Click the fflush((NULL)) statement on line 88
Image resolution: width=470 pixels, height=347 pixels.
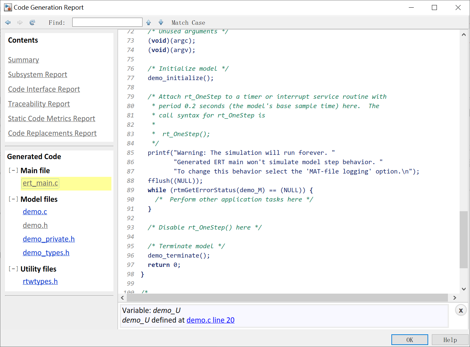pyautogui.click(x=175, y=181)
